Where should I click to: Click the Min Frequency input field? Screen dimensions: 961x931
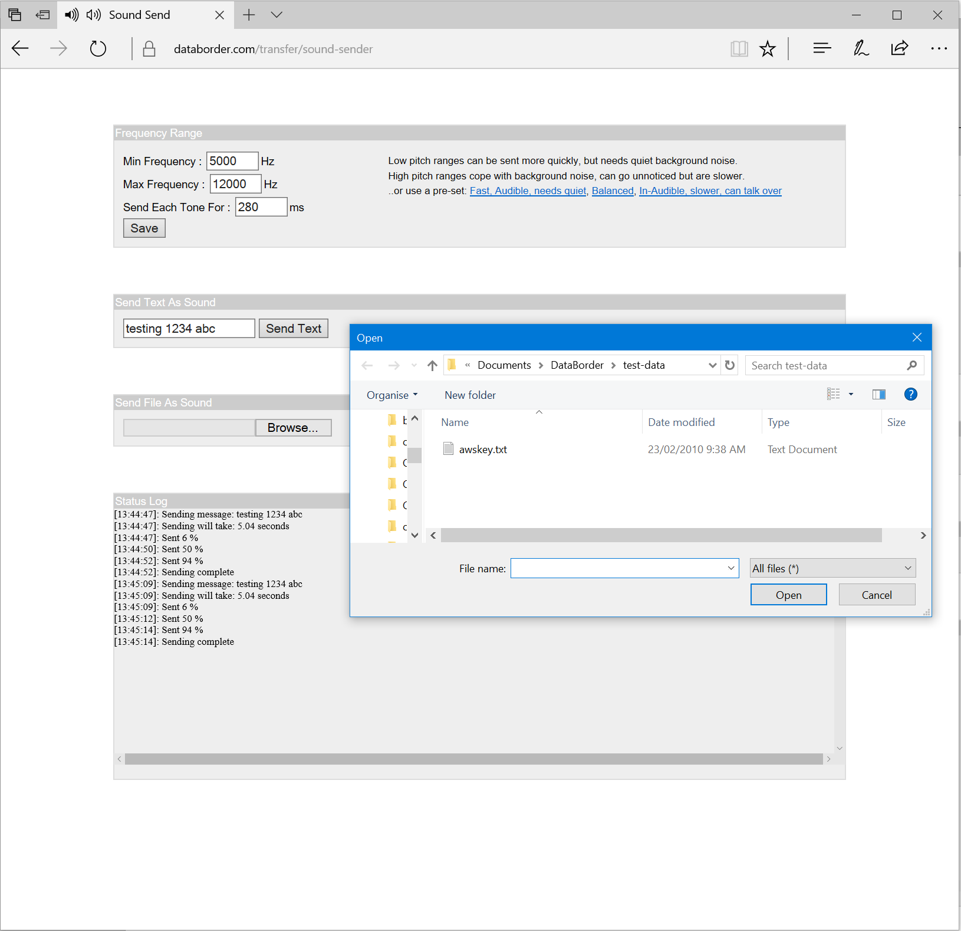coord(232,161)
